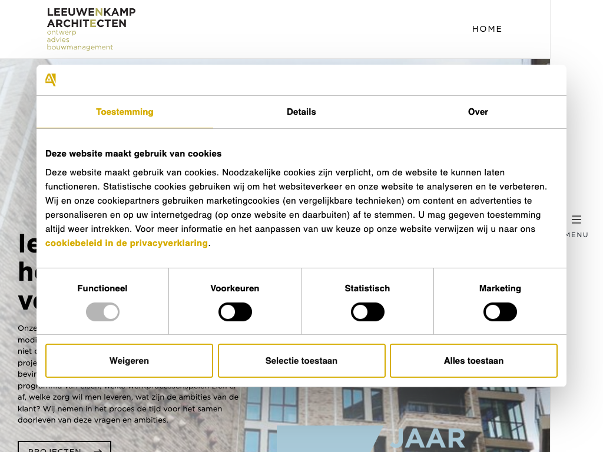Enable the Marketing cookies toggle
The width and height of the screenshot is (603, 452).
(x=500, y=312)
